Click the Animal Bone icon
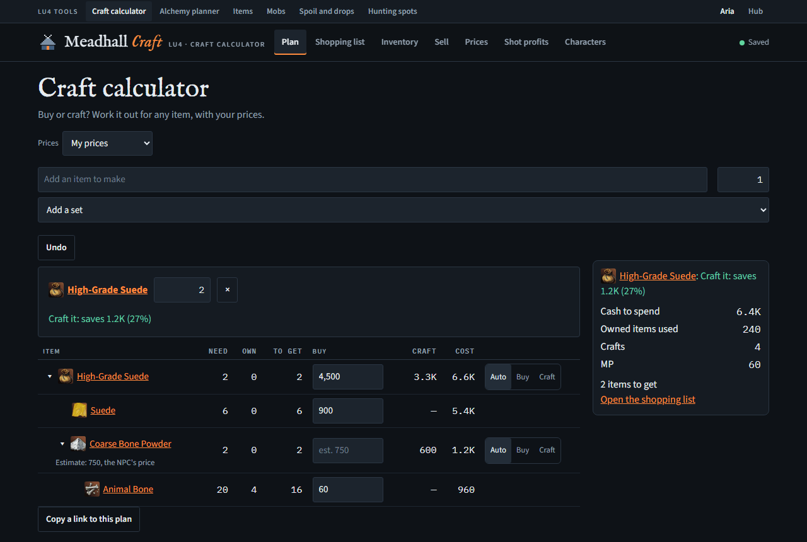Screen dimensions: 807x542 pyautogui.click(x=92, y=489)
